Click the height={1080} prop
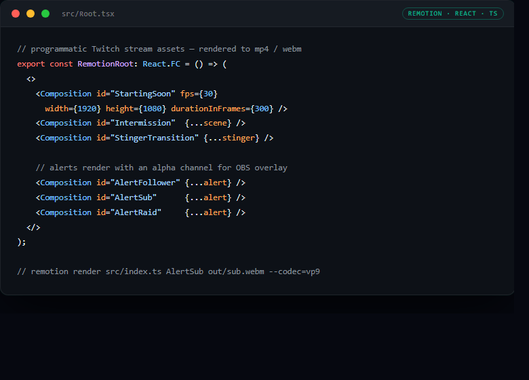 pyautogui.click(x=136, y=109)
